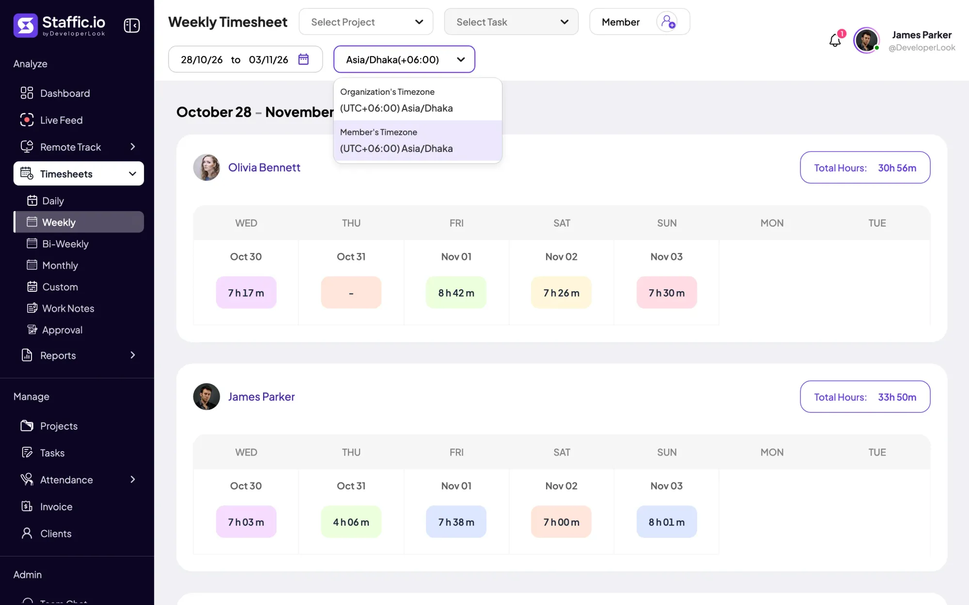The width and height of the screenshot is (969, 605).
Task: Click Olivia Bennett's avatar photo
Action: 206,167
